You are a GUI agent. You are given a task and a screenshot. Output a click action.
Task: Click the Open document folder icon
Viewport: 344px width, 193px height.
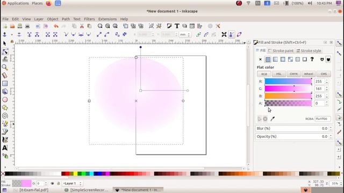(x=12, y=26)
